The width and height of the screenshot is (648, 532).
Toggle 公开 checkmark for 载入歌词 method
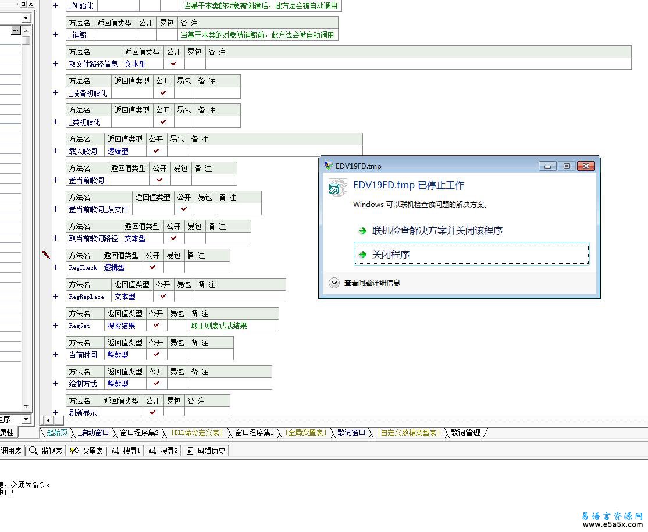click(x=156, y=151)
